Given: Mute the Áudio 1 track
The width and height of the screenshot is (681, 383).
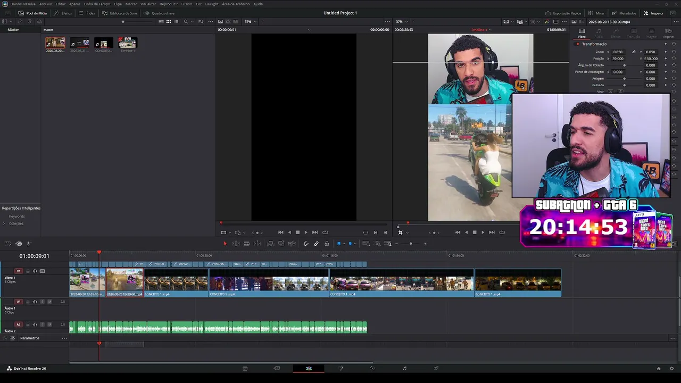Looking at the screenshot, I should click(x=49, y=302).
